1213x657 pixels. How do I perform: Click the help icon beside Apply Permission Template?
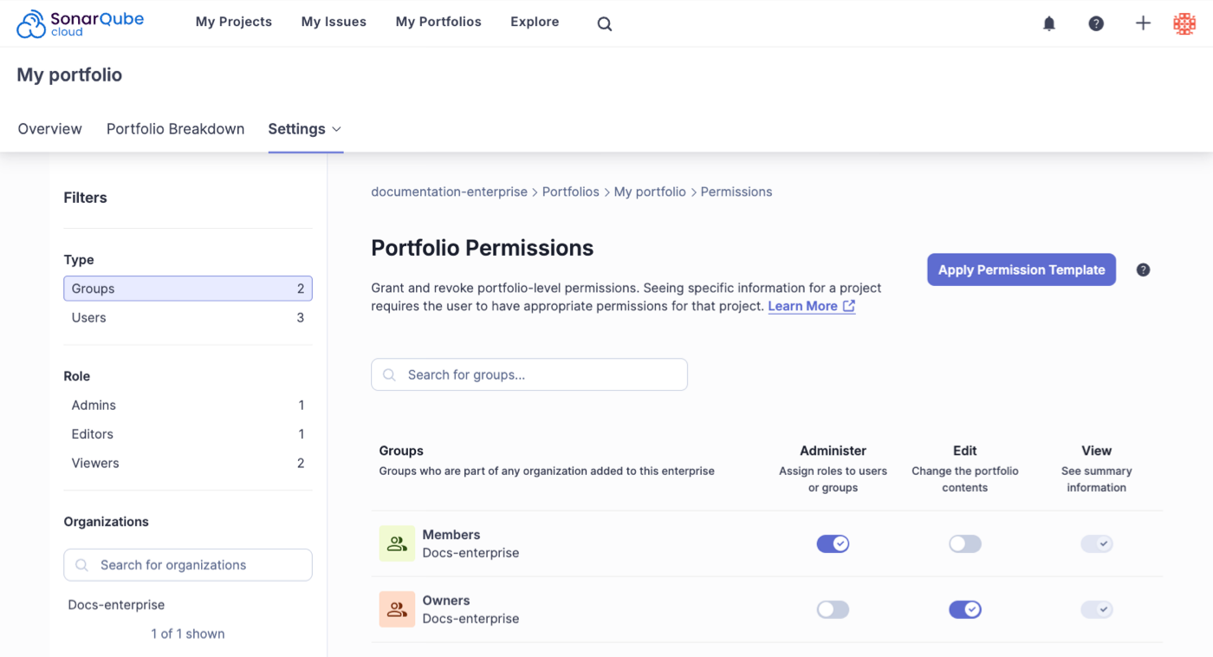point(1143,270)
